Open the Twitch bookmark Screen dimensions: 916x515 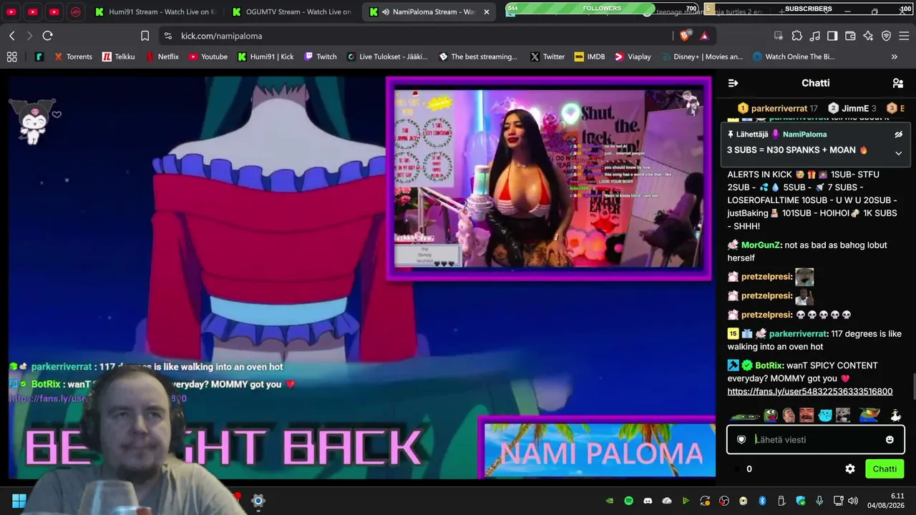(x=320, y=57)
